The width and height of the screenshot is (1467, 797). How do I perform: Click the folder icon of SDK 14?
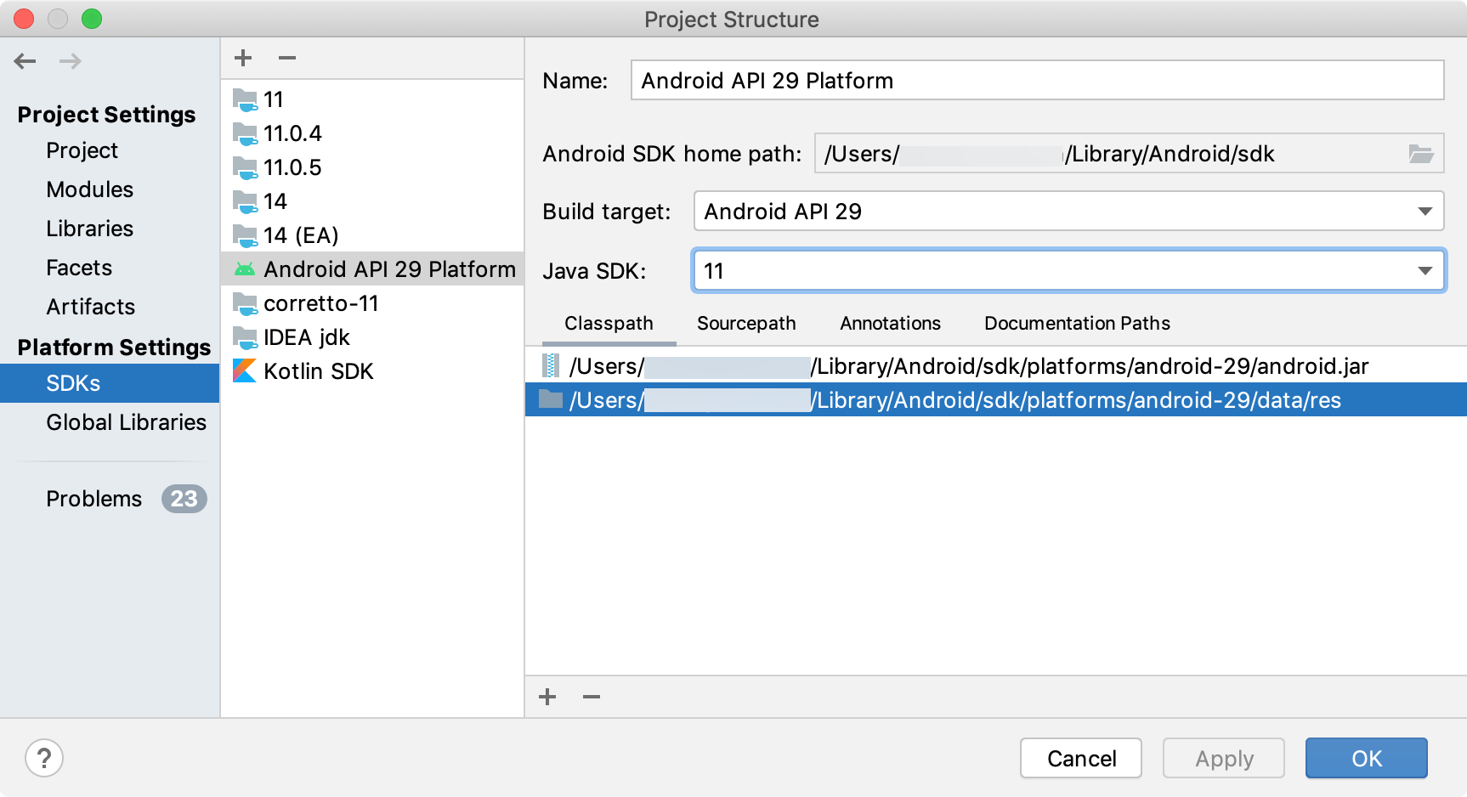coord(245,201)
